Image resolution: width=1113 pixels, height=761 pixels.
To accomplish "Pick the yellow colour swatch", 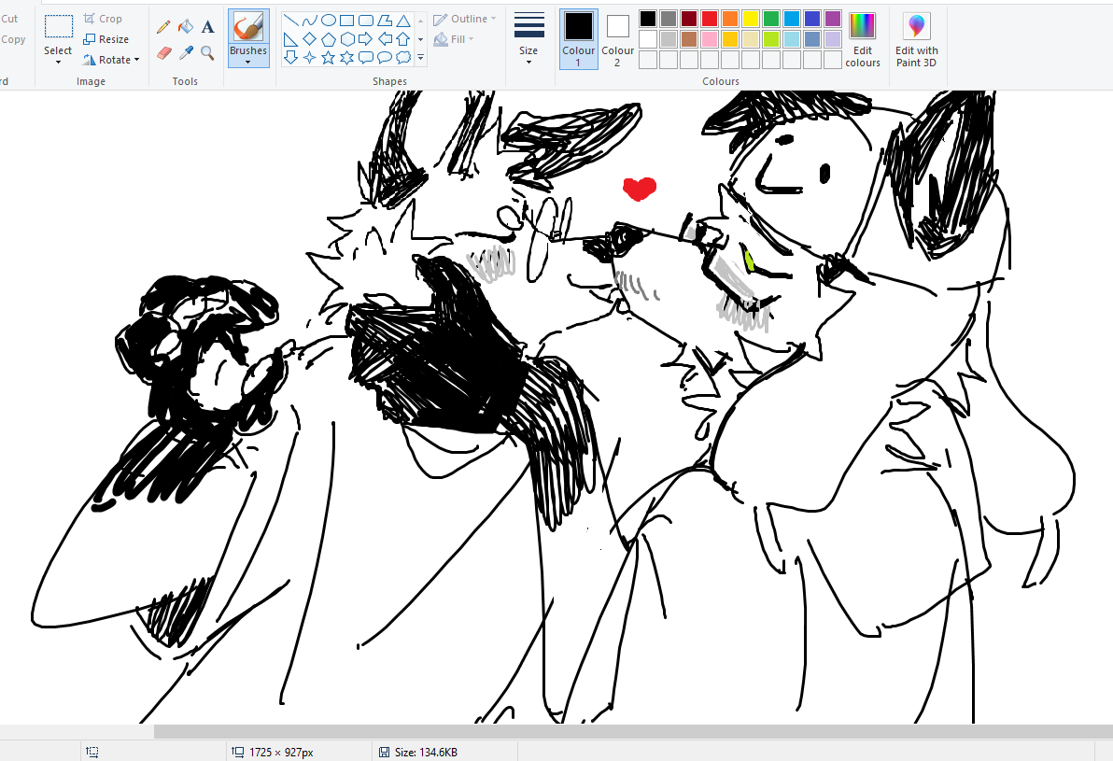I will point(751,19).
